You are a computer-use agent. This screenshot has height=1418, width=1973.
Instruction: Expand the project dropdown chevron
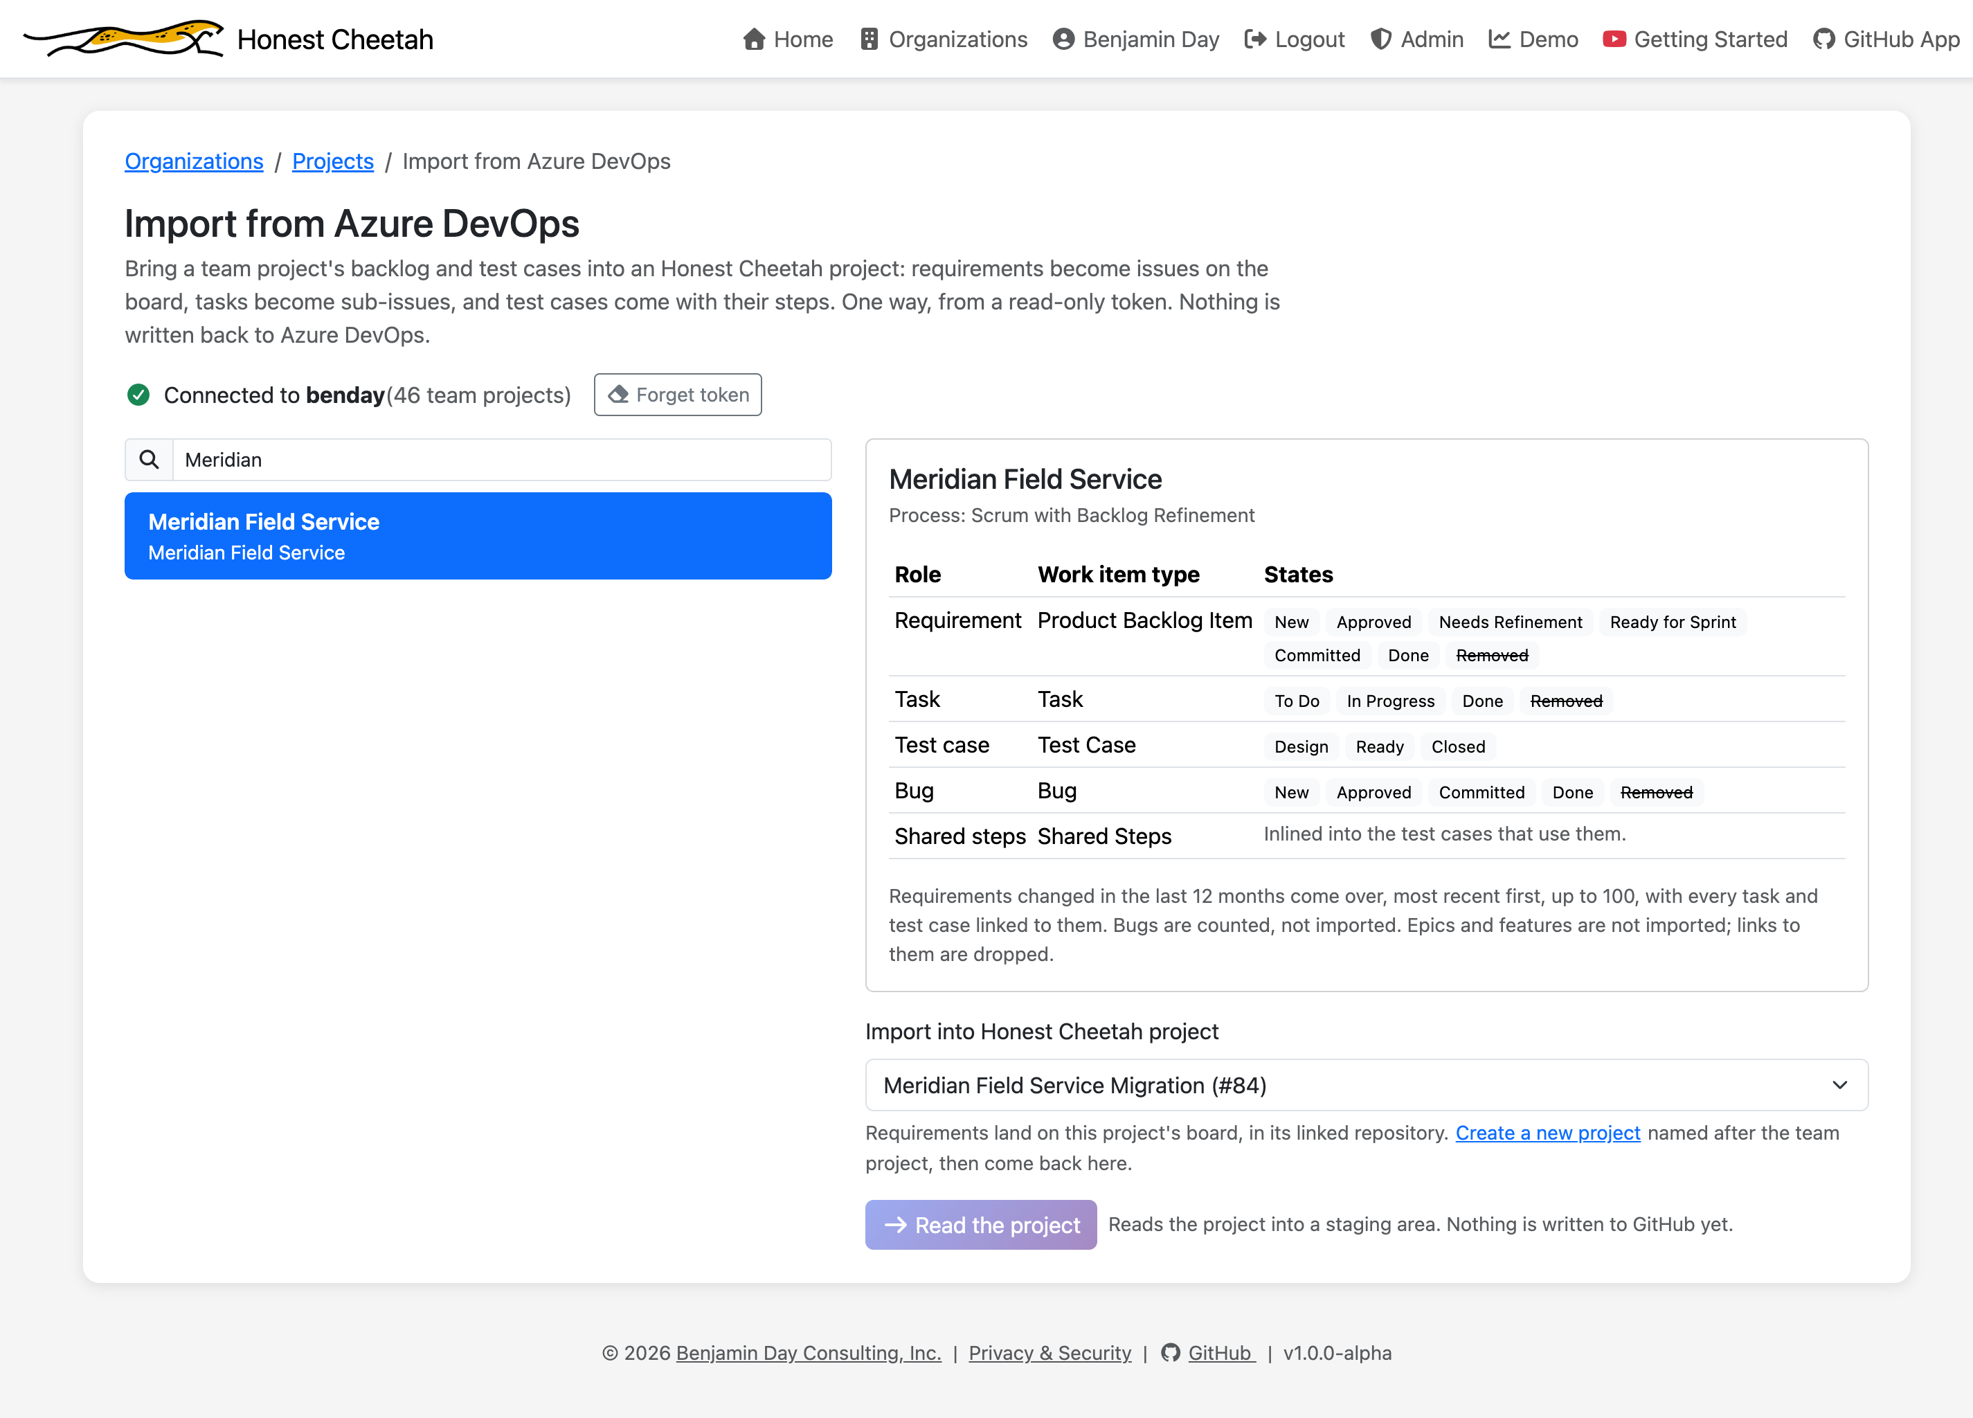coord(1840,1085)
